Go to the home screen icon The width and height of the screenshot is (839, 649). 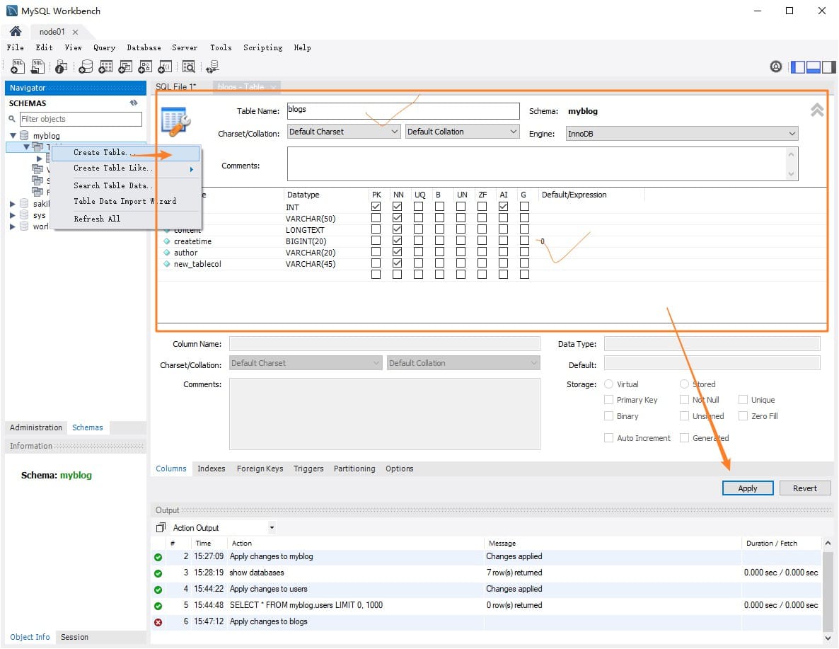[x=16, y=32]
